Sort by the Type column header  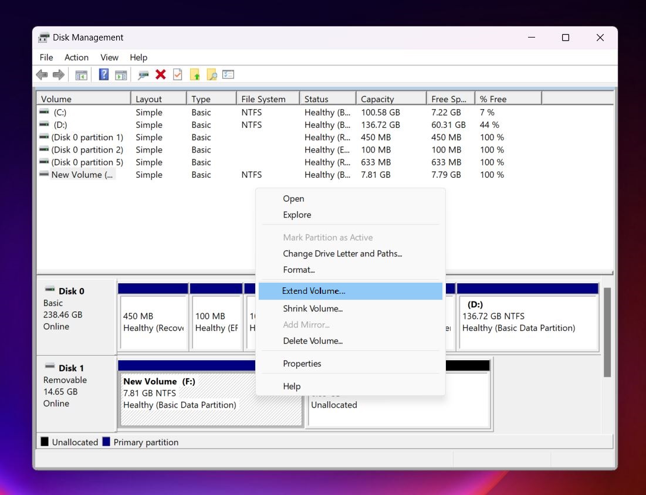coord(212,99)
